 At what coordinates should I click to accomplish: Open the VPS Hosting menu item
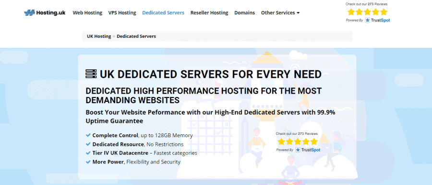point(122,12)
